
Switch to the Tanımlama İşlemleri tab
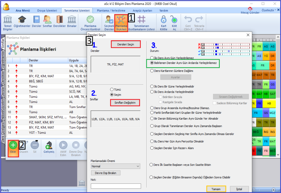click(x=77, y=11)
